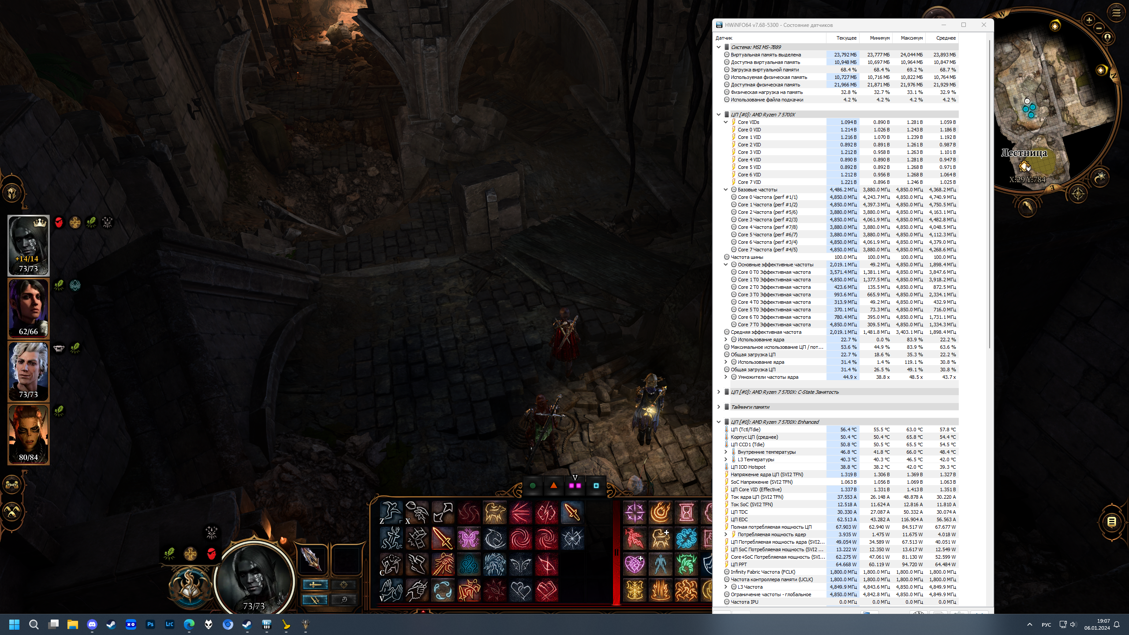Zoom out the minimap with the minus button
Screen dimensions: 1129x635
coord(1099,28)
